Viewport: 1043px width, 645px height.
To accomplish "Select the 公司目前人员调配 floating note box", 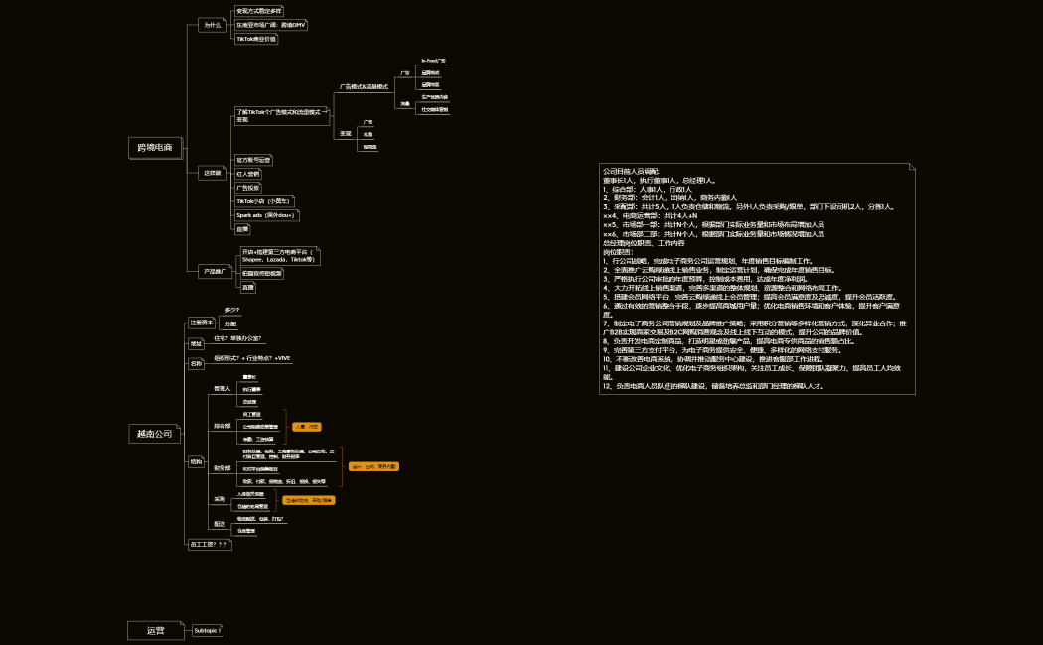I will [757, 278].
